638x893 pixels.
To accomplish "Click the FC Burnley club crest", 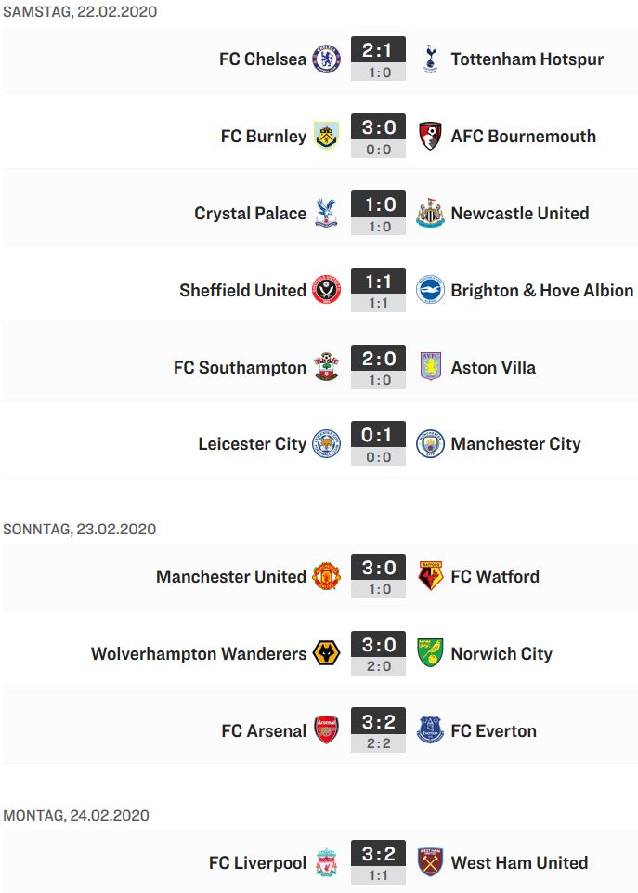I will tap(326, 136).
